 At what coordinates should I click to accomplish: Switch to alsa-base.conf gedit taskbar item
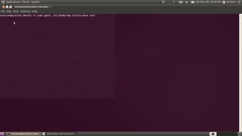coord(59,134)
